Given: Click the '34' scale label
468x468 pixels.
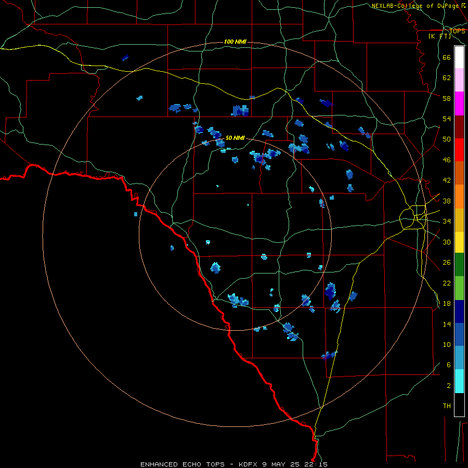Looking at the screenshot, I should tap(447, 221).
